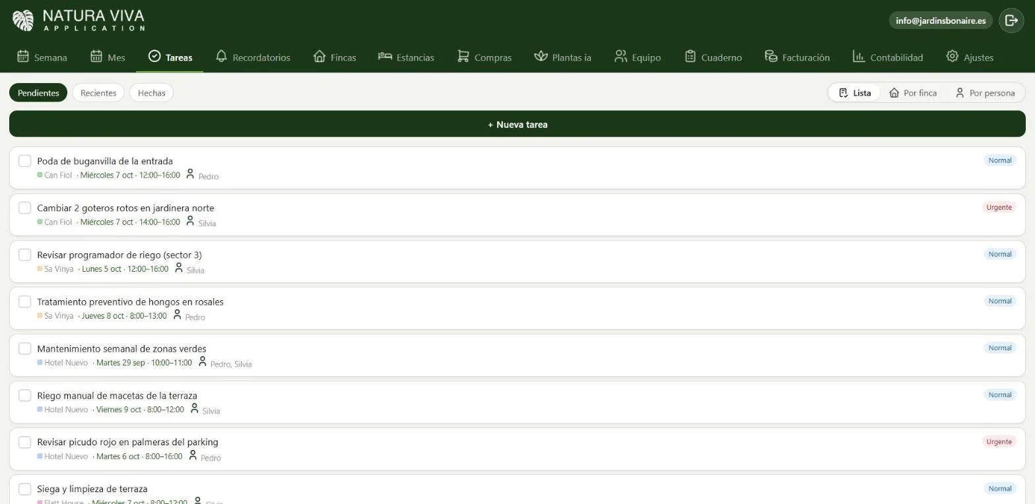Viewport: 1035px width, 504px height.
Task: Click the info@jardinsbonaire.es account badge
Action: 941,20
